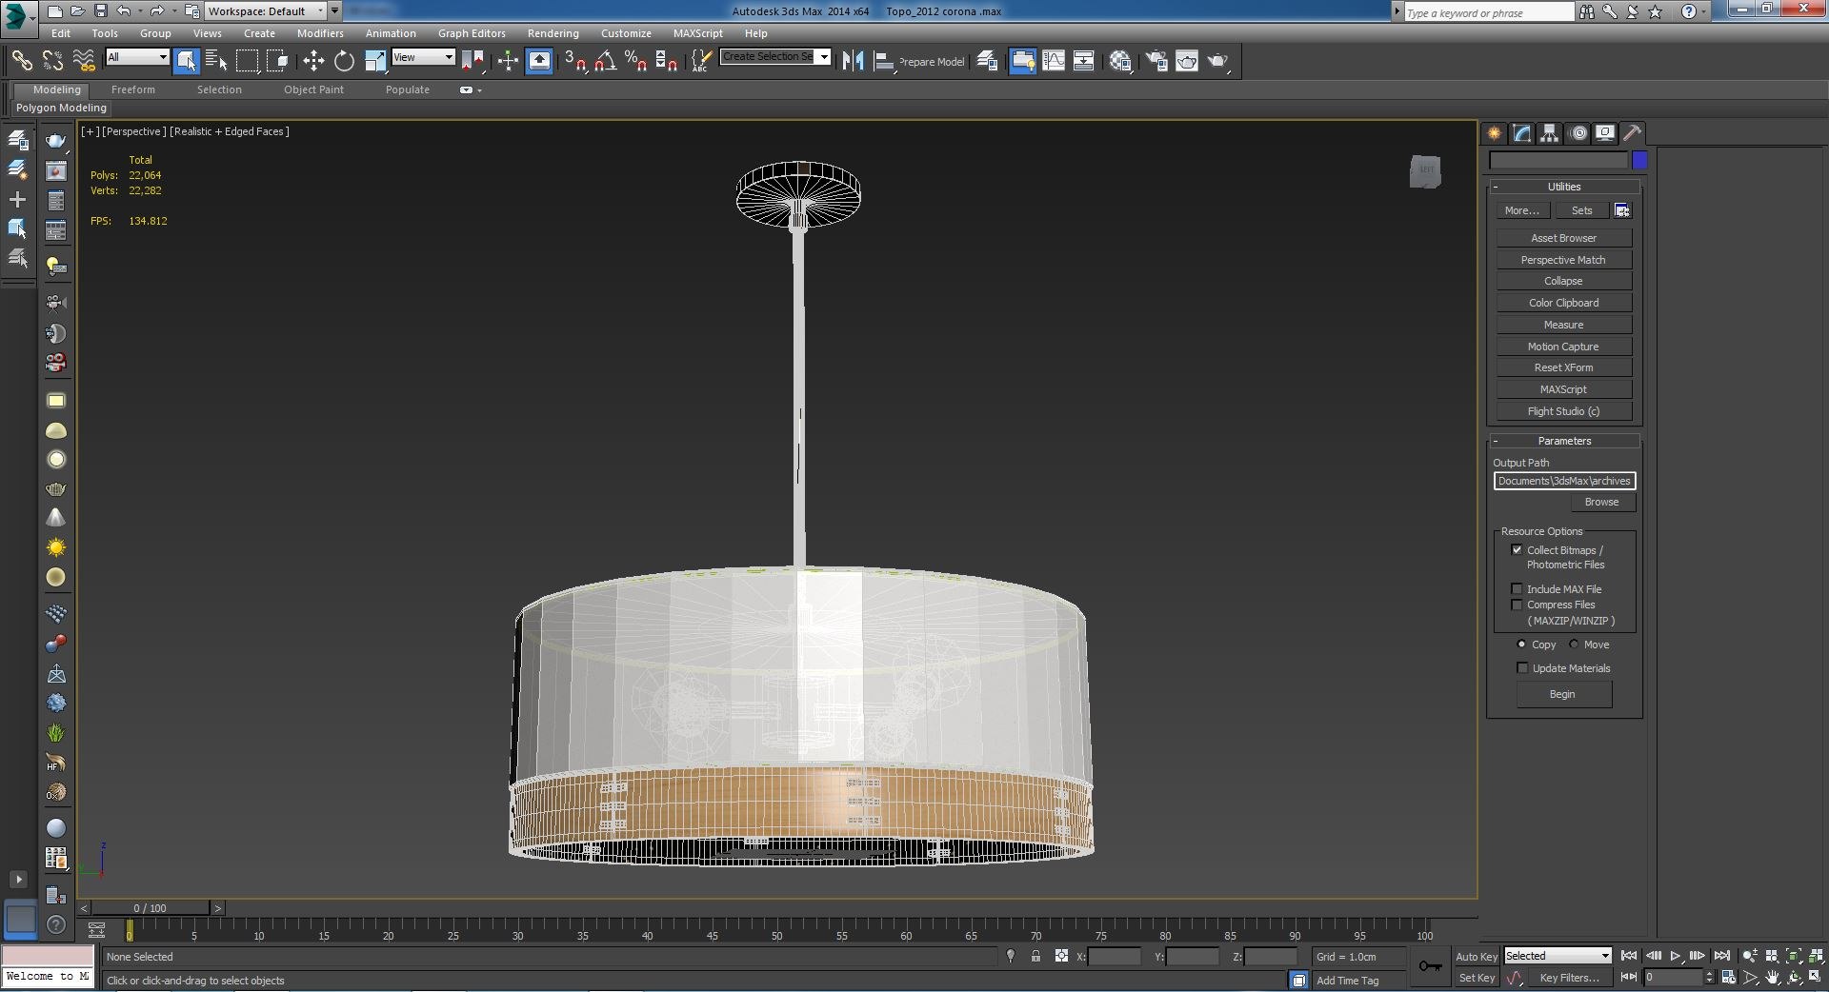Choose the Move radio option
The image size is (1829, 992).
(x=1574, y=645)
